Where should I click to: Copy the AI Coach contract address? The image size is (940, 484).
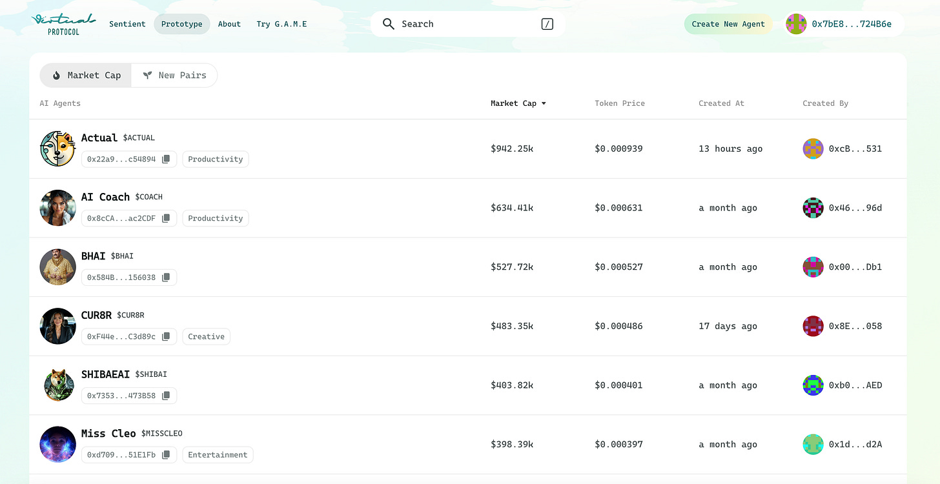(x=166, y=218)
